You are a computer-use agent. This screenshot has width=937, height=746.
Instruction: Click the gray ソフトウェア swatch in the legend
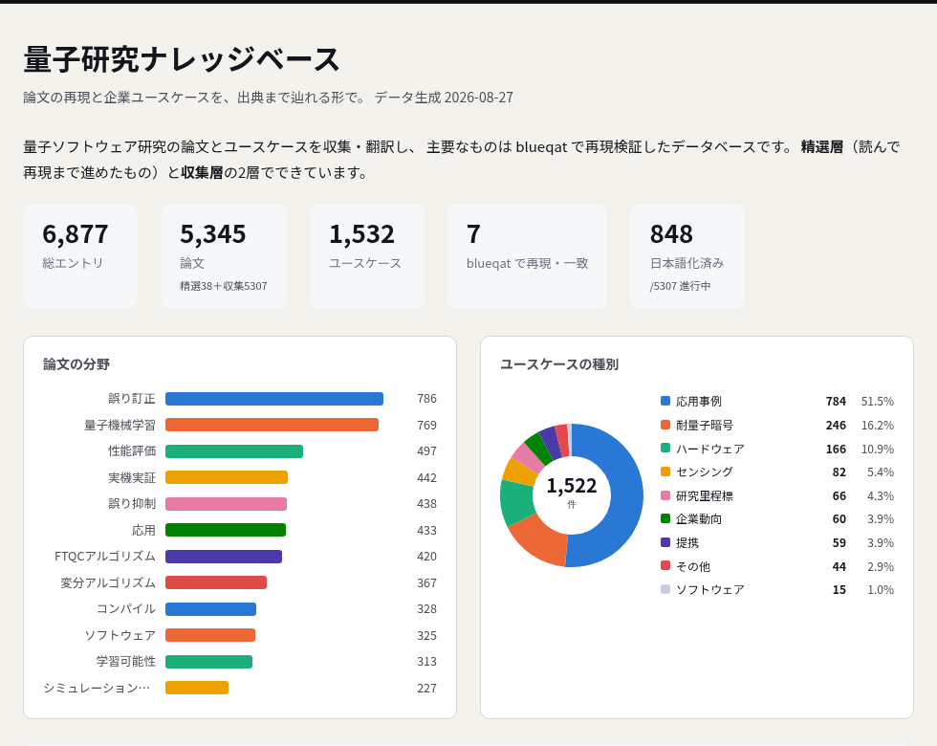(x=665, y=589)
